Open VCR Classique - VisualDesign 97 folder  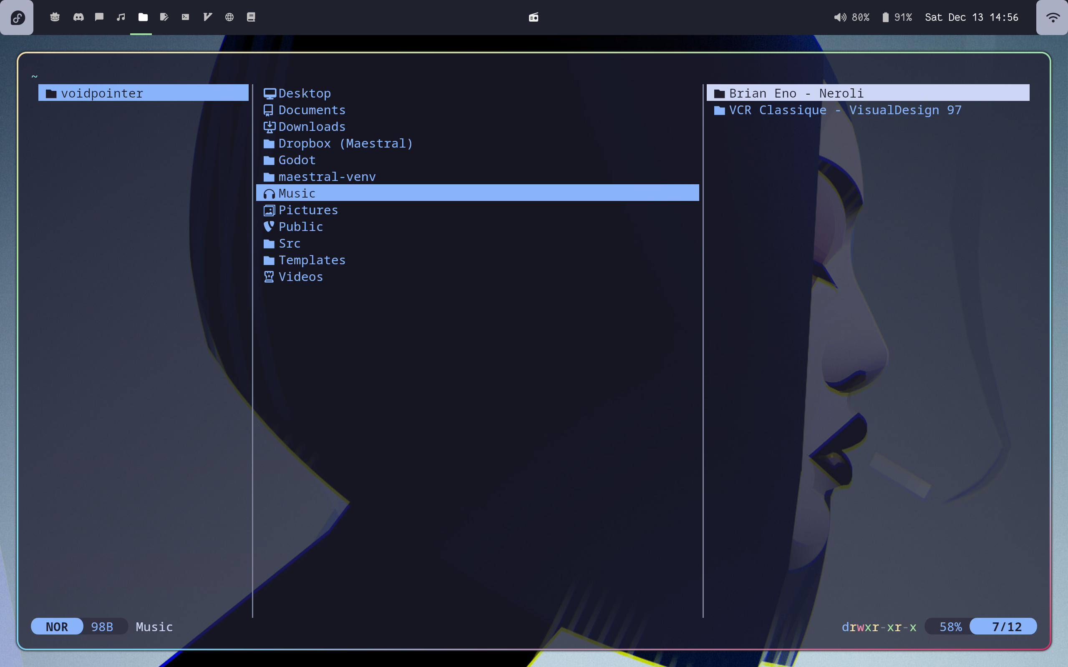[x=845, y=110]
